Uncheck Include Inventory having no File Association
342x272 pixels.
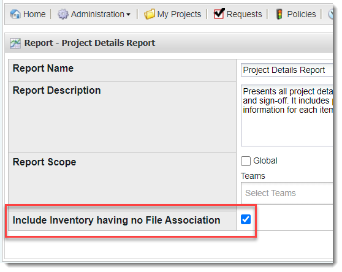coord(246,219)
